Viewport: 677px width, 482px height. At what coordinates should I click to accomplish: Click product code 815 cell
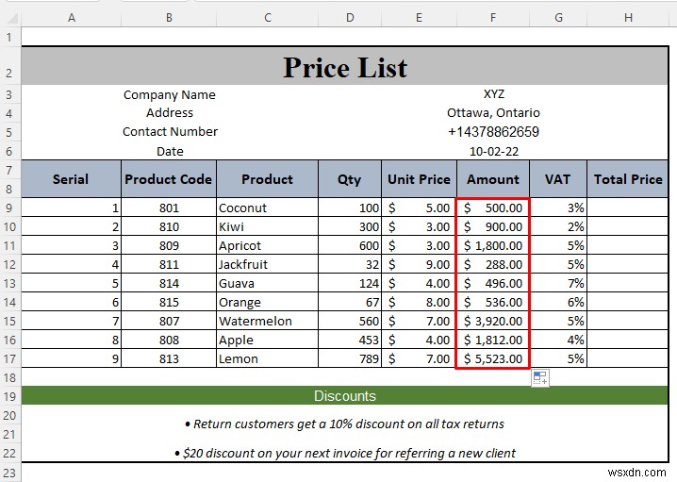pos(169,302)
